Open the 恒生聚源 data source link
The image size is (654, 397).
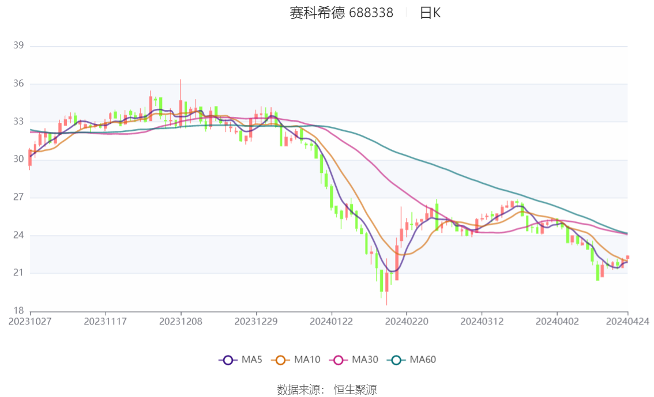pyautogui.click(x=355, y=390)
